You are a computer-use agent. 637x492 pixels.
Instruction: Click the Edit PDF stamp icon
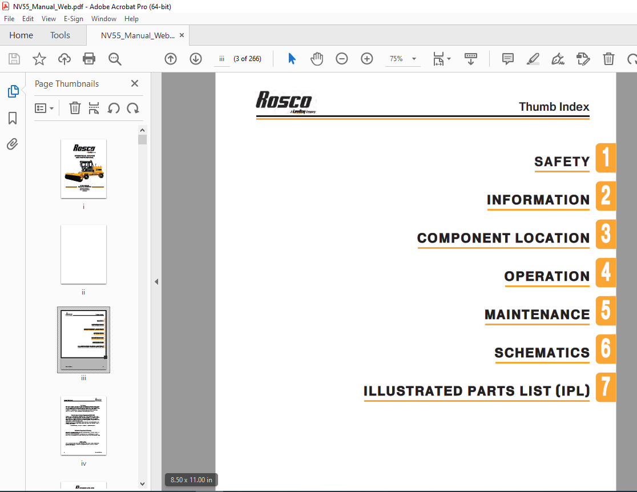(x=583, y=59)
